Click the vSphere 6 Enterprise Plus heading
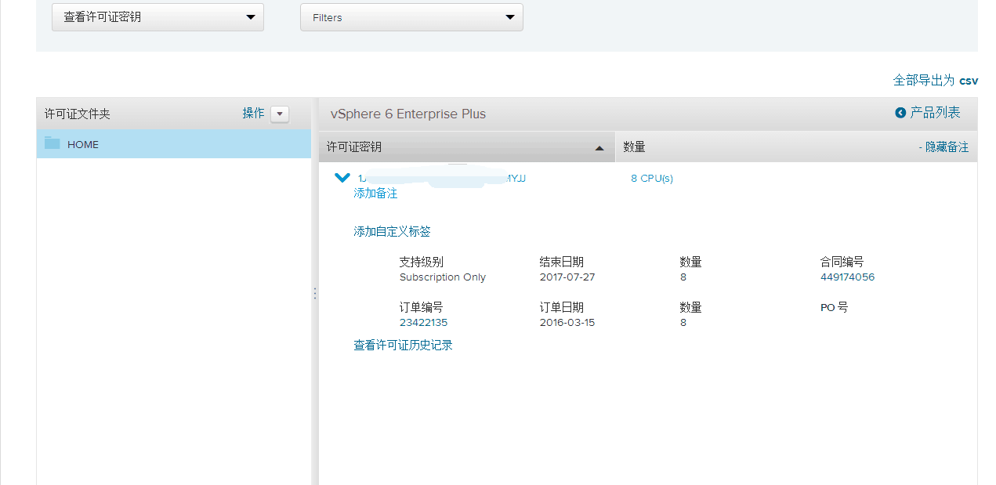Screen dimensions: 996x485 408,114
